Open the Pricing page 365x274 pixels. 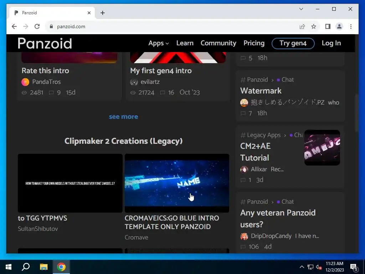pyautogui.click(x=254, y=43)
